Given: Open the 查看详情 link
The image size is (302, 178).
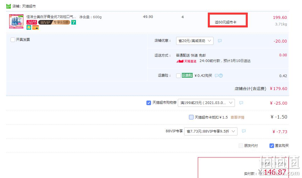Looking at the screenshot, I should pos(237,117).
